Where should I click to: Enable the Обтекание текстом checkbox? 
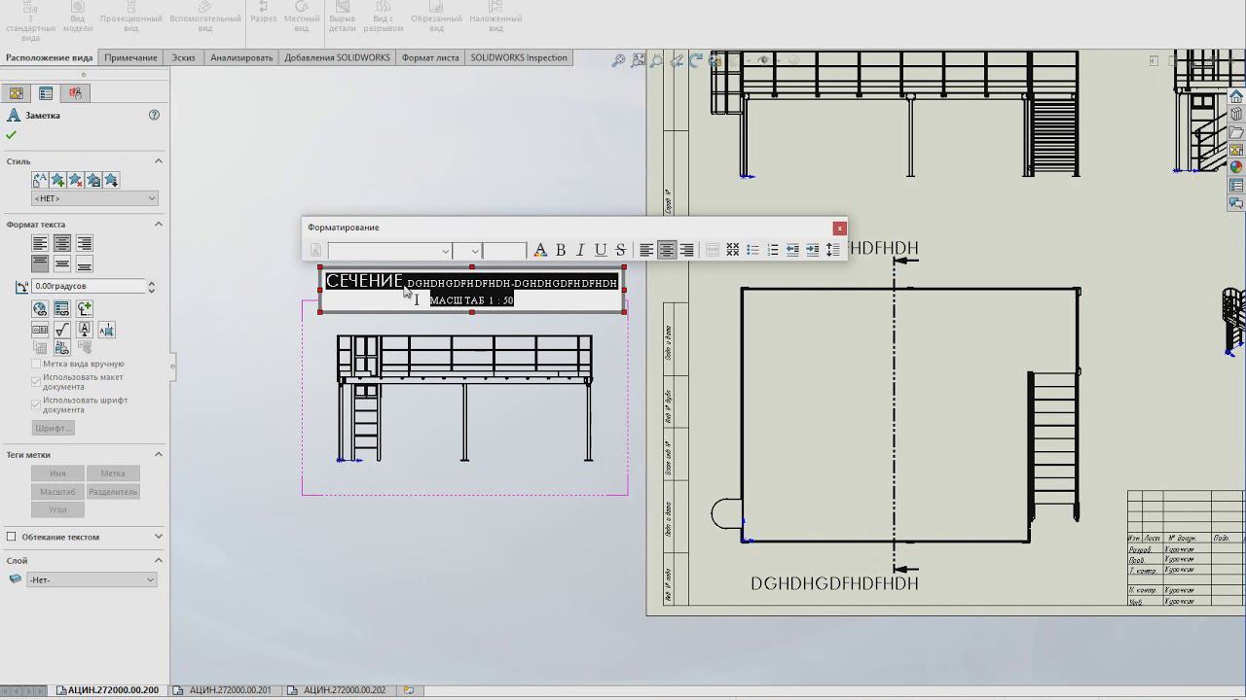tap(12, 537)
